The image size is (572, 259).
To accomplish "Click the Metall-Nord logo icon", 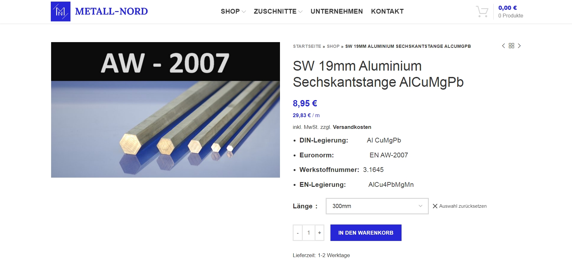I will (60, 11).
